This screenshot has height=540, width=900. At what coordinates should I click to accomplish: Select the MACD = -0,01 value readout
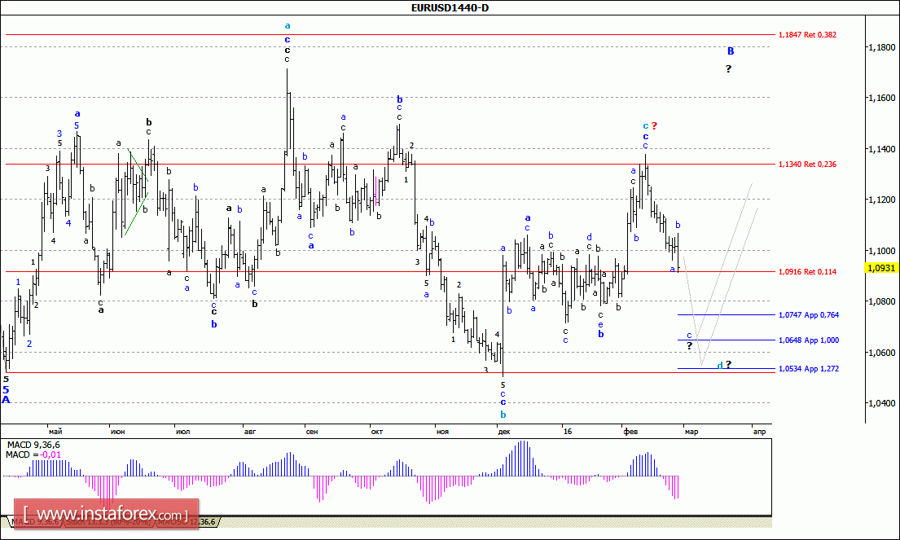33,454
